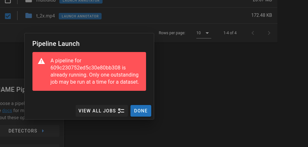Screen dimensions: 308x147
Task: Uncheck the t_2x.mp4 row checkbox
Action: point(8,16)
